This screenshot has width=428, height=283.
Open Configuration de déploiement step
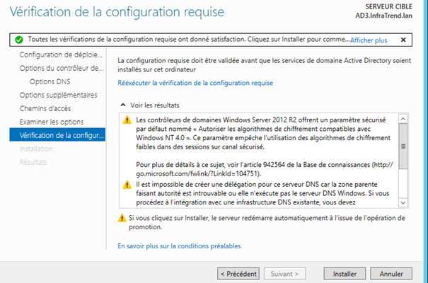tap(62, 55)
